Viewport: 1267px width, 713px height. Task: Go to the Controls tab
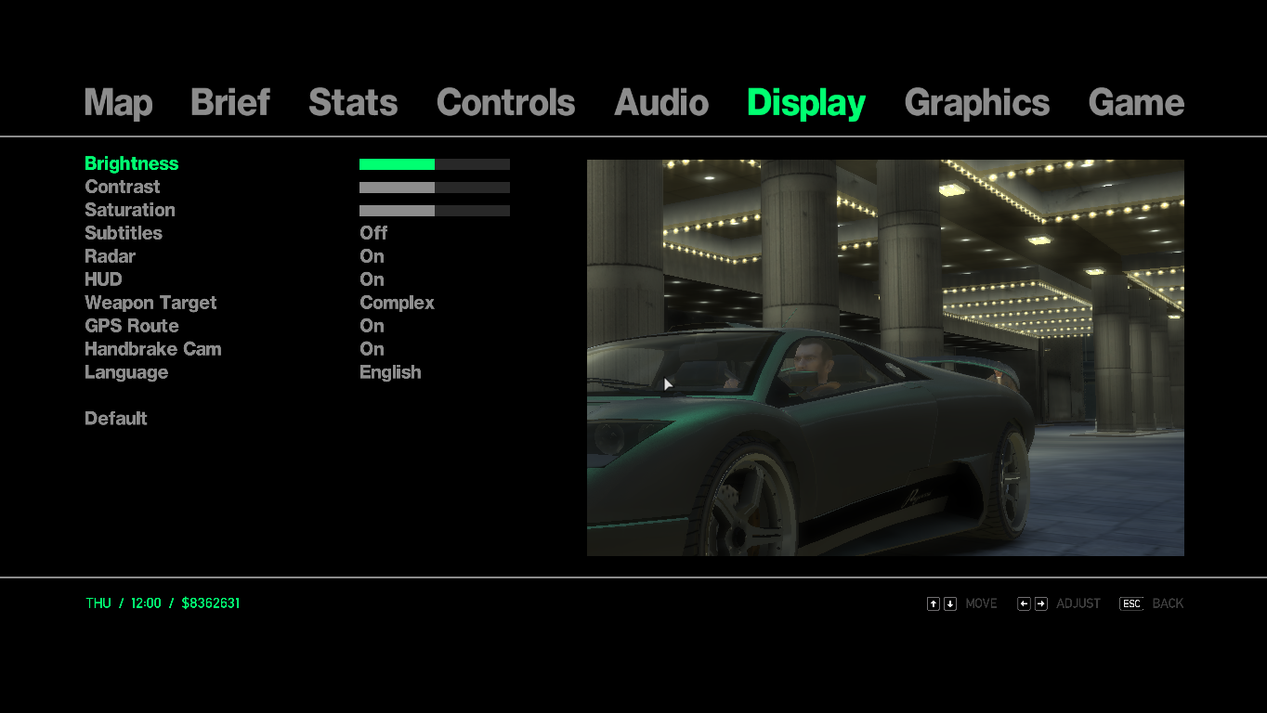505,102
